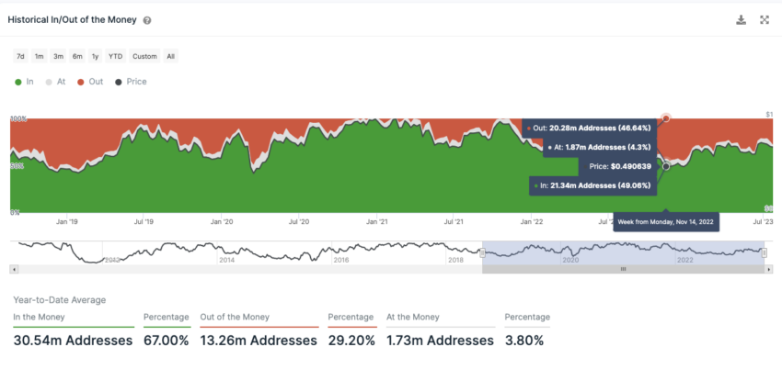782x369 pixels.
Task: Select the 7d time range
Action: 20,56
